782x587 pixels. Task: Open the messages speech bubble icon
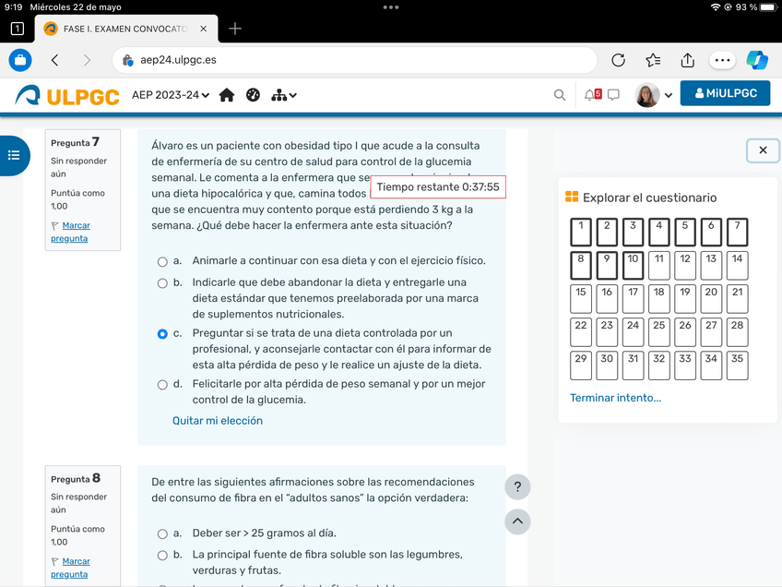(614, 94)
